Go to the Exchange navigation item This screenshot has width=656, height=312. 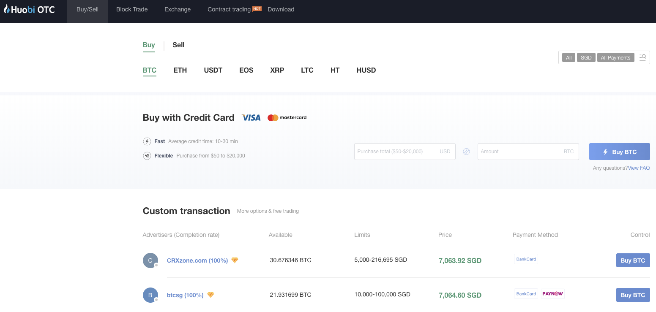178,9
